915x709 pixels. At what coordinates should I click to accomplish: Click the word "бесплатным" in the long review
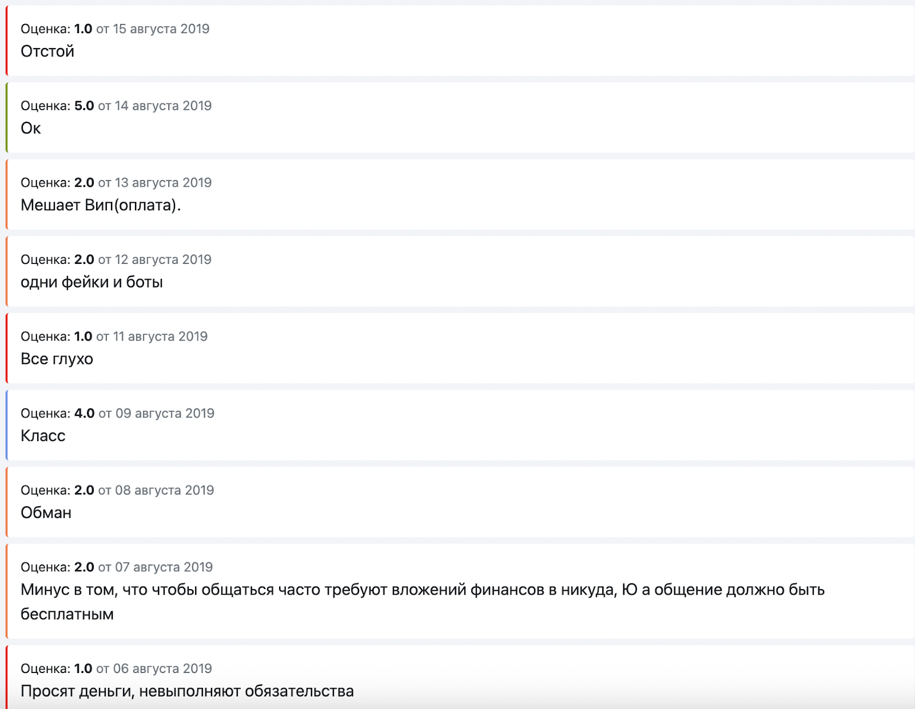click(67, 614)
